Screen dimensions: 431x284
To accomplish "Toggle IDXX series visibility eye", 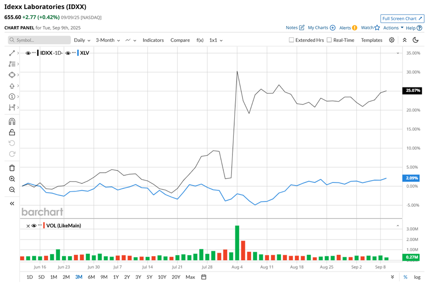I will [28, 53].
